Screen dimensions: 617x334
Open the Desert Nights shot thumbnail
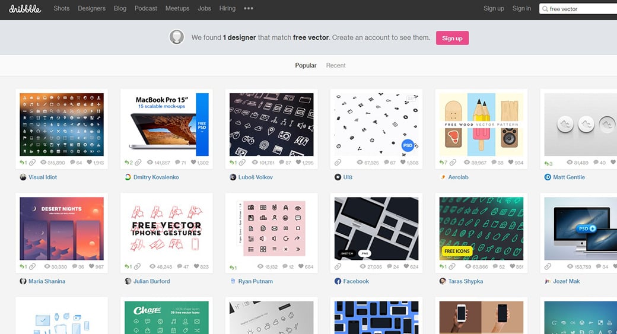click(x=62, y=228)
